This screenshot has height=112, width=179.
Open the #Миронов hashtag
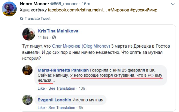click(x=119, y=10)
